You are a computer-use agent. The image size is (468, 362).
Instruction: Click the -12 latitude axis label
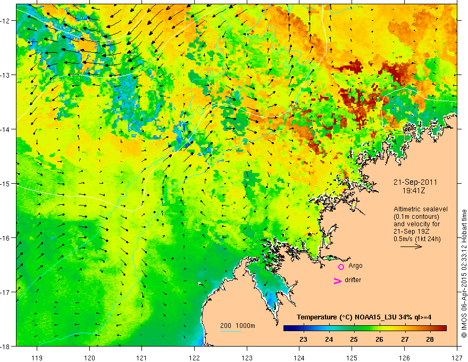(x=6, y=21)
